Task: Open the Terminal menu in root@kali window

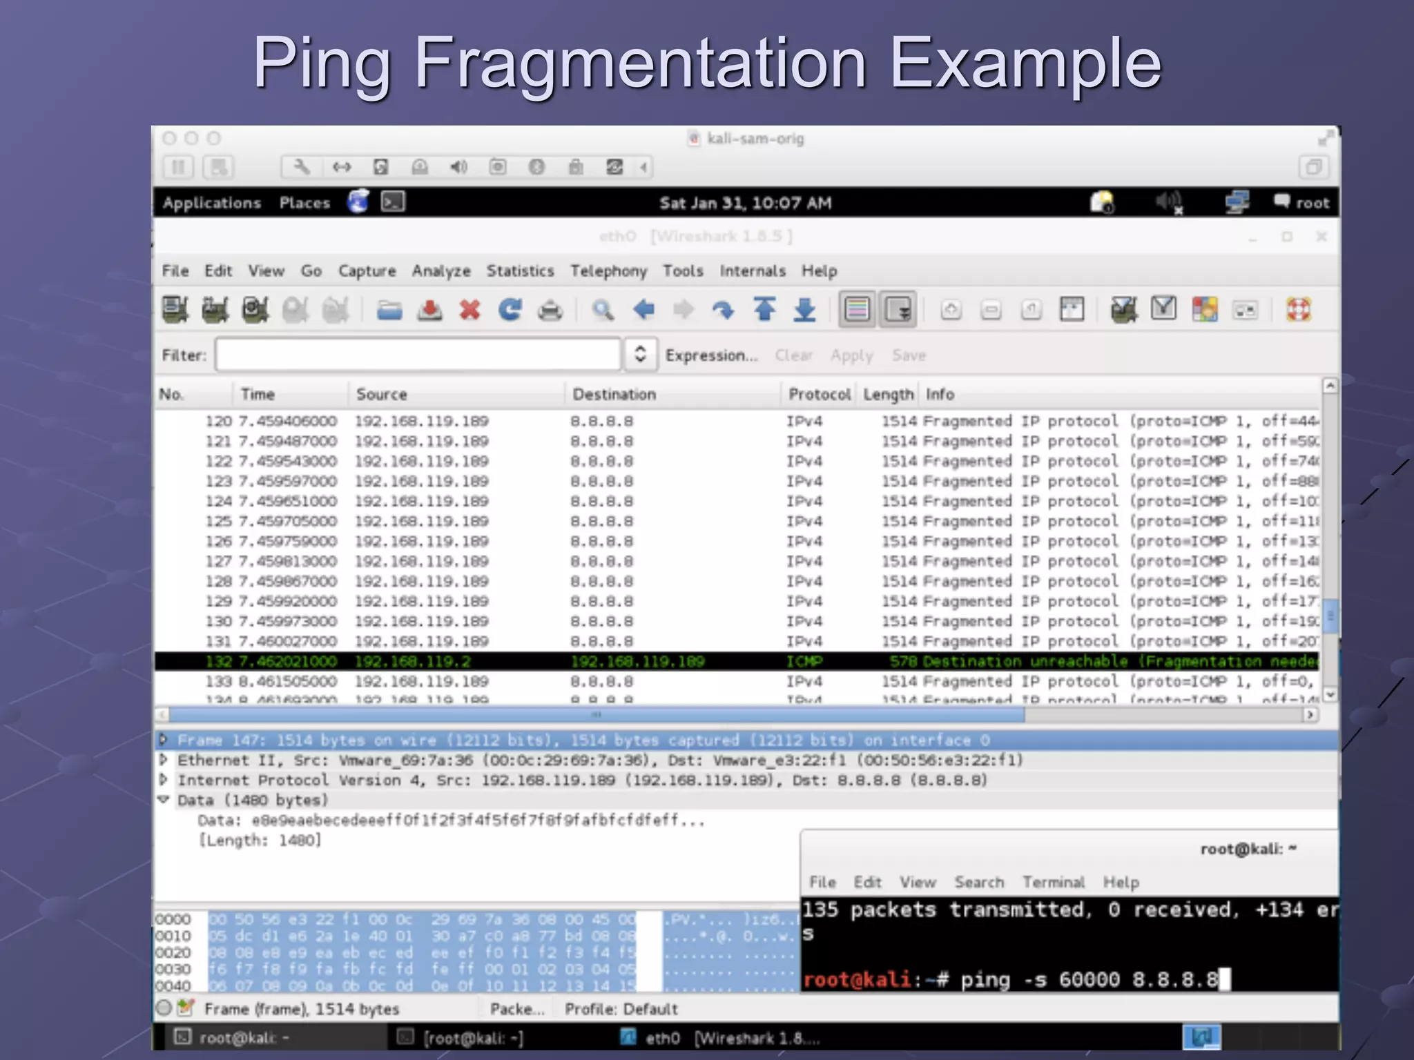Action: (1053, 882)
